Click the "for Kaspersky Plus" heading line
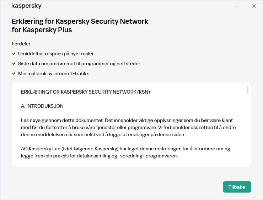 42,30
